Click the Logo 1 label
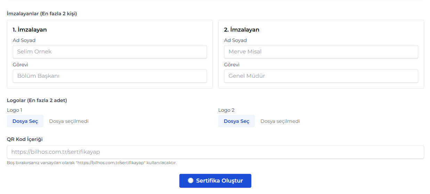Screen dimensions: 430x194 [15, 110]
